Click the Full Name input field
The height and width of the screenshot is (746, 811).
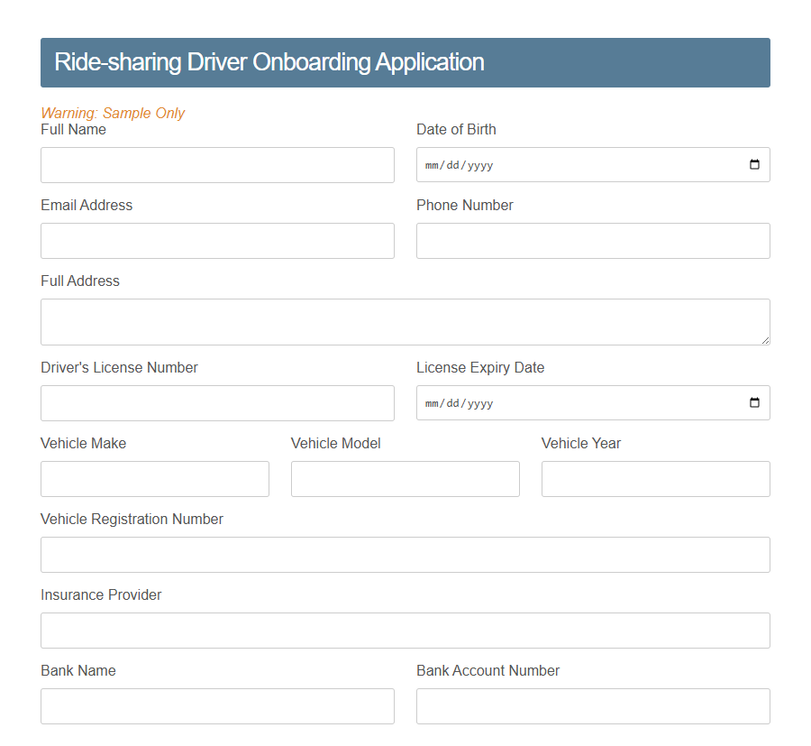216,164
